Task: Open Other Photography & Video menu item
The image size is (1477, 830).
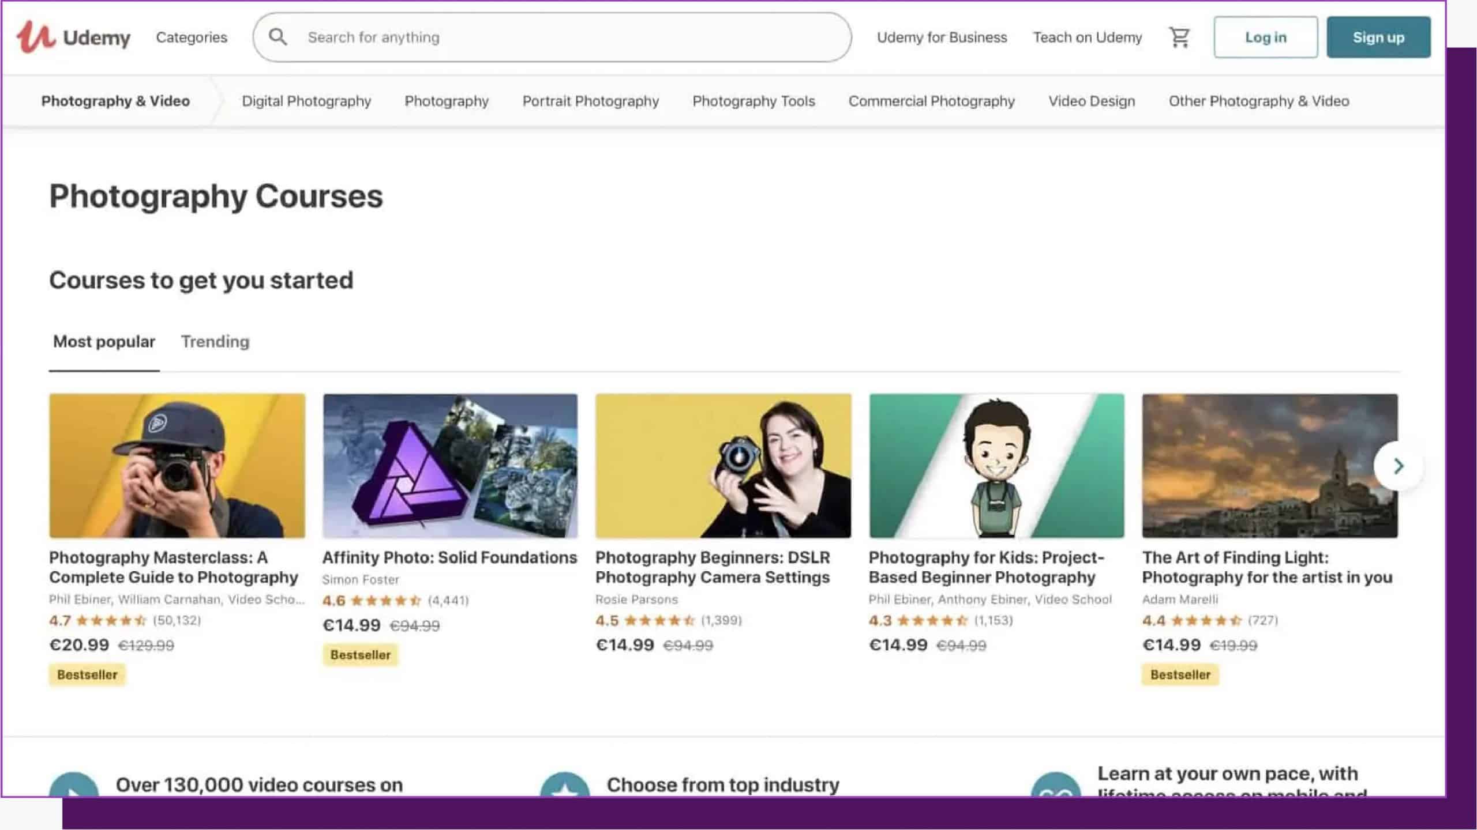Action: click(x=1258, y=101)
